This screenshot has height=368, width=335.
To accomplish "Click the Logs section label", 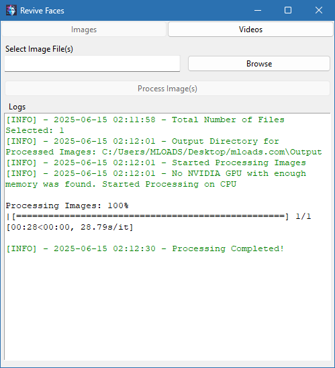I will pyautogui.click(x=17, y=107).
